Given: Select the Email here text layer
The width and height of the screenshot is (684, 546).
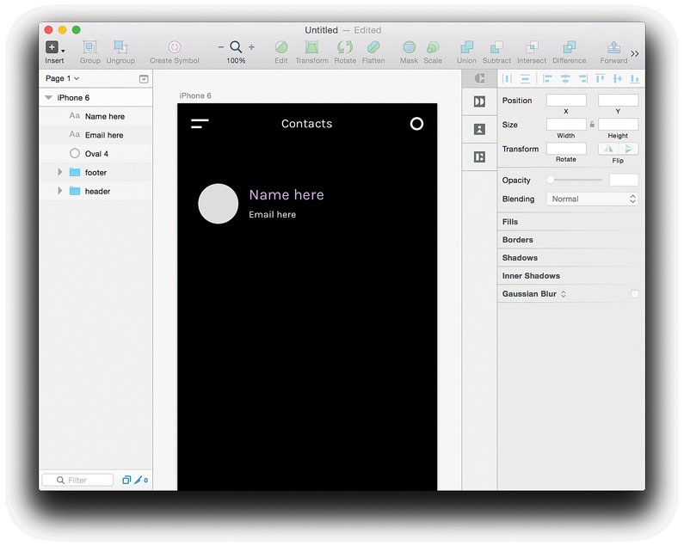Looking at the screenshot, I should coord(96,135).
